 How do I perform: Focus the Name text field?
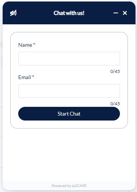[x=69, y=59]
